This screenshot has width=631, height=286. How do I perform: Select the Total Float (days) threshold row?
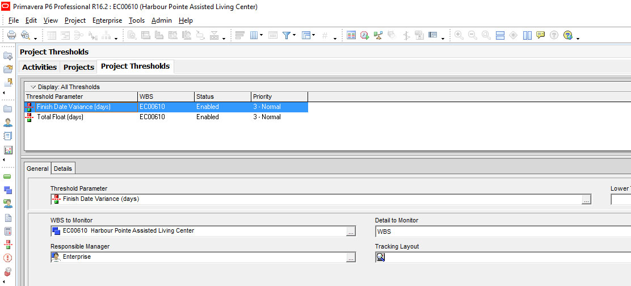click(60, 117)
